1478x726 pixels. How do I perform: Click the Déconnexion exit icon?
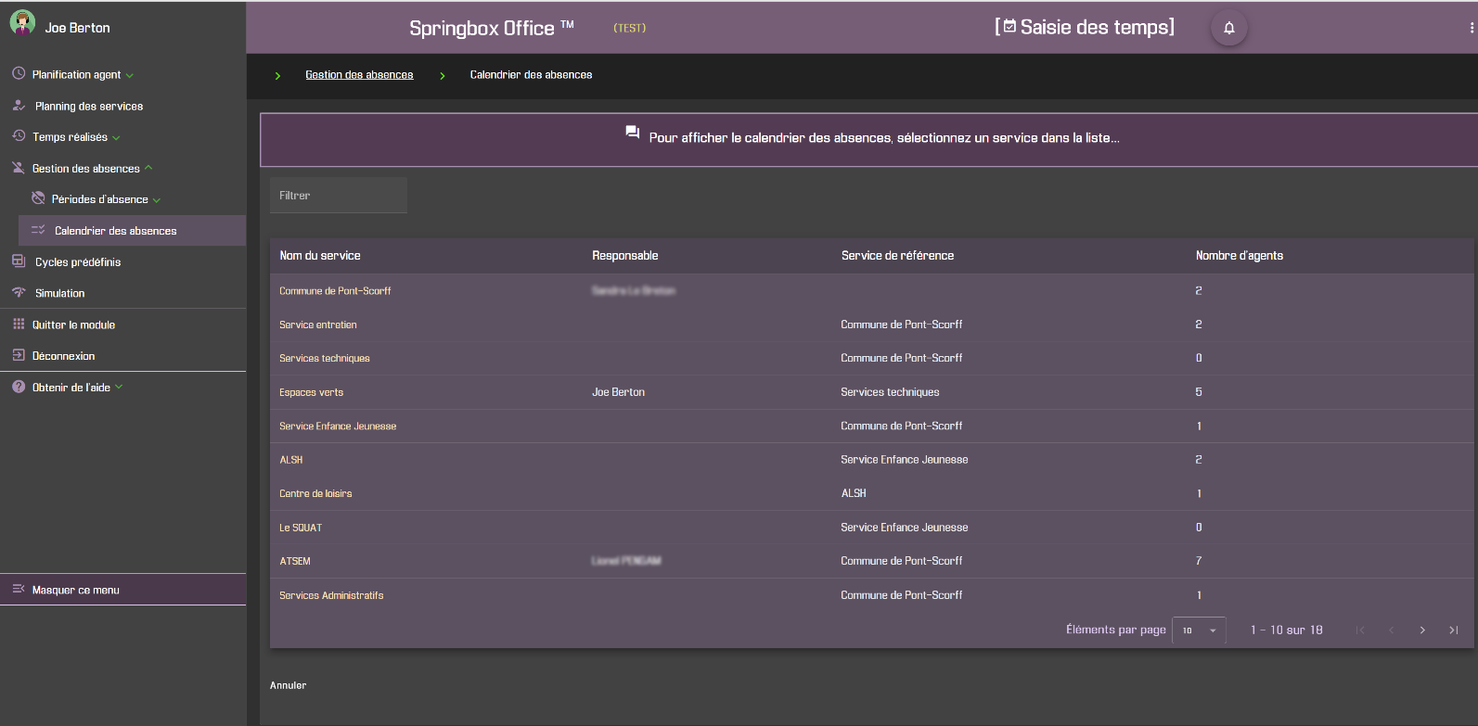[19, 355]
